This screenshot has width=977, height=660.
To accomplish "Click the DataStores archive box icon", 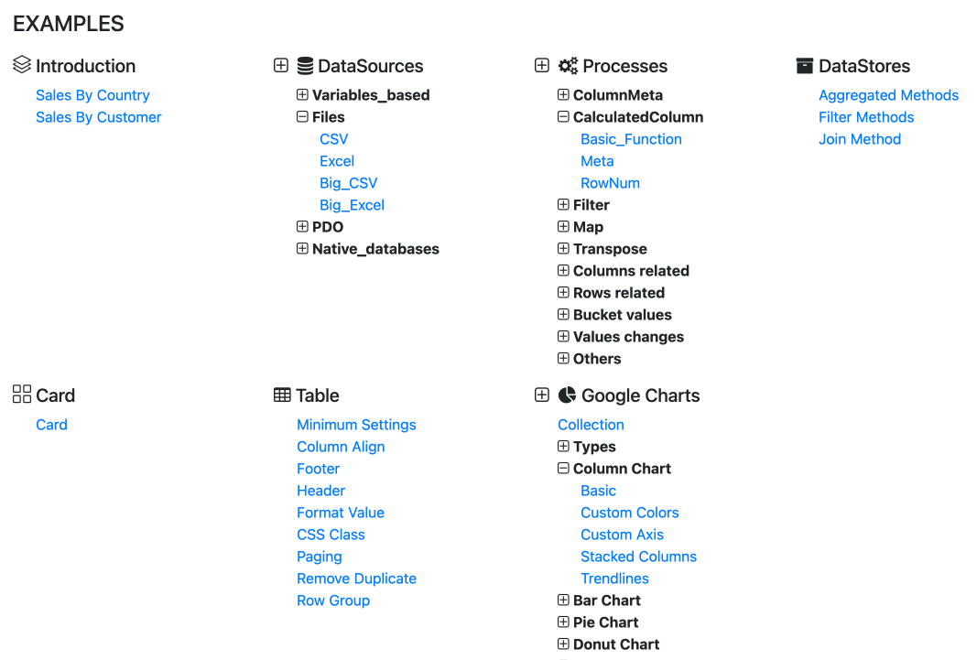I will tap(805, 66).
